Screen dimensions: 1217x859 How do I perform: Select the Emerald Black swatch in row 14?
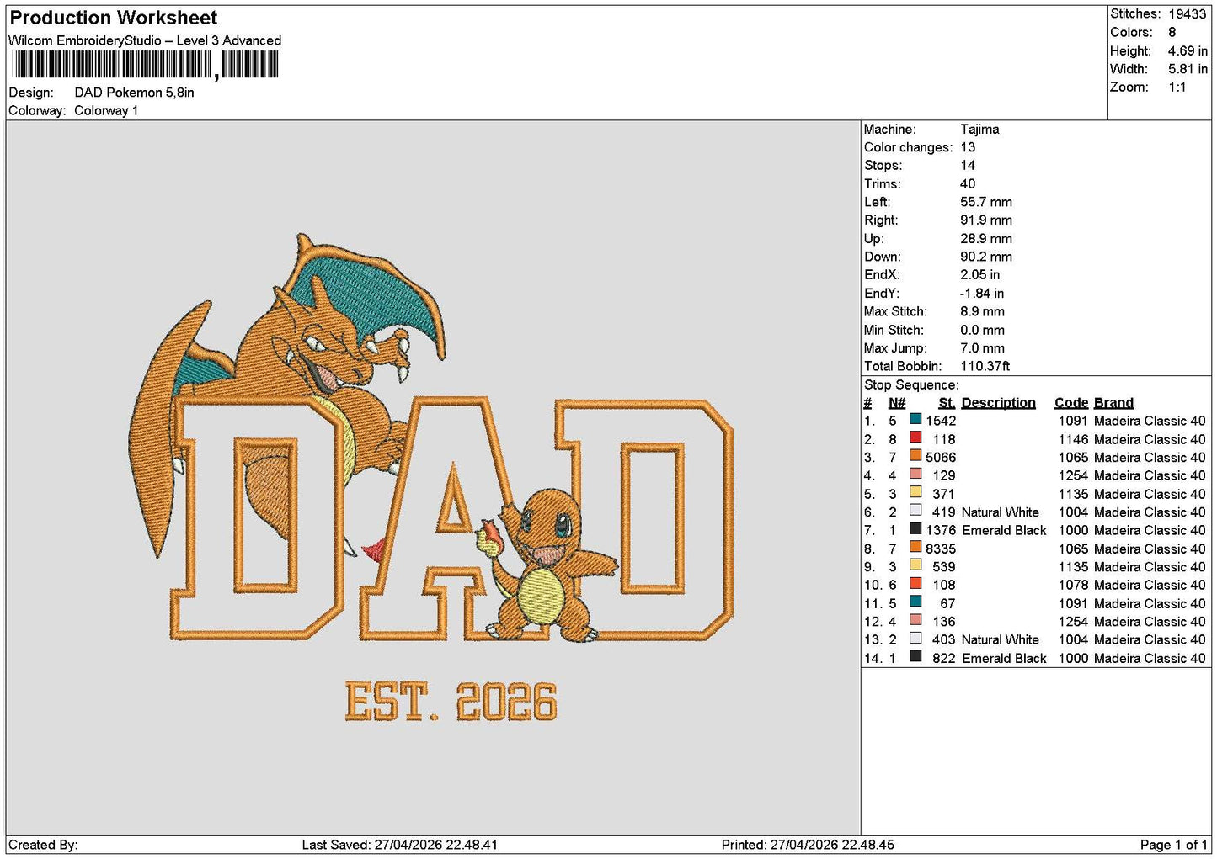pyautogui.click(x=915, y=657)
